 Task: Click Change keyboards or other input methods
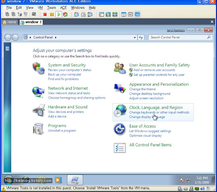click(x=159, y=112)
